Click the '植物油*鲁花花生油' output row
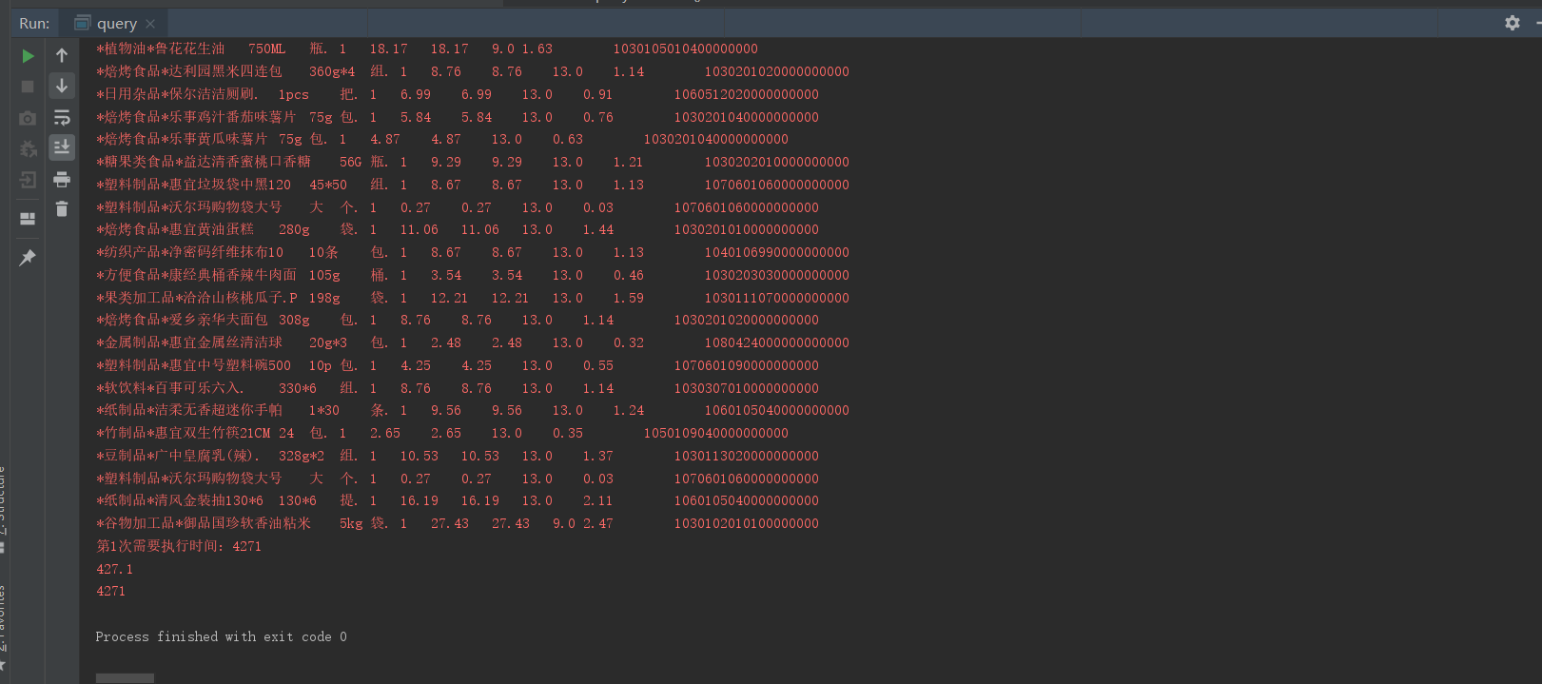Viewport: 1542px width, 684px height. pyautogui.click(x=427, y=49)
